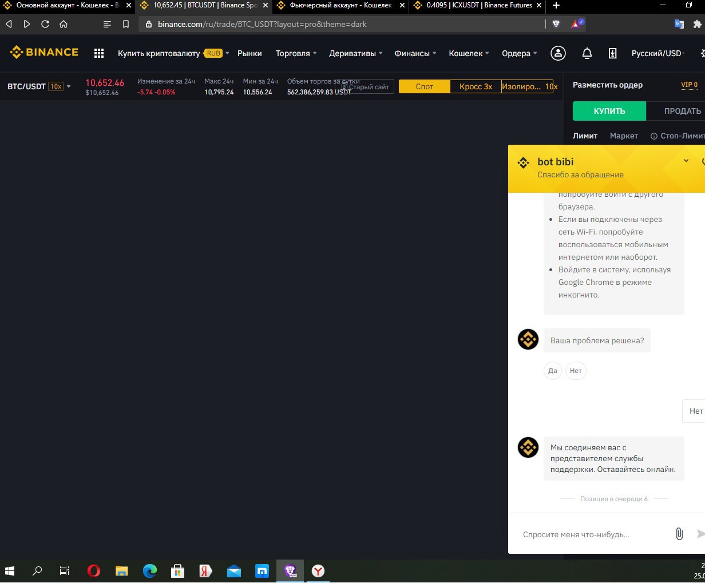Click the app download icon in header
This screenshot has height=583, width=705.
pos(612,53)
